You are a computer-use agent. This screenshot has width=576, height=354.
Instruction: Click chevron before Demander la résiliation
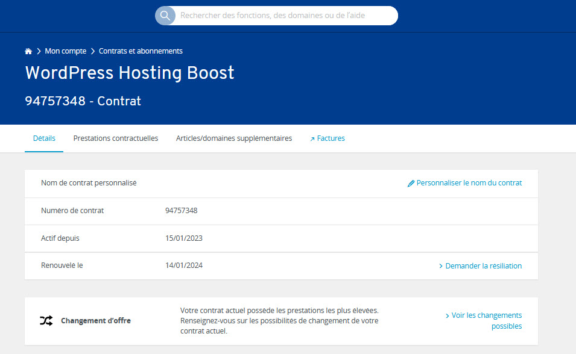441,266
